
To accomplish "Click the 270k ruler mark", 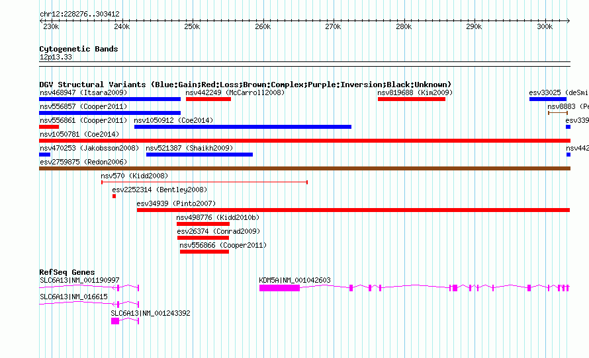I will (333, 26).
